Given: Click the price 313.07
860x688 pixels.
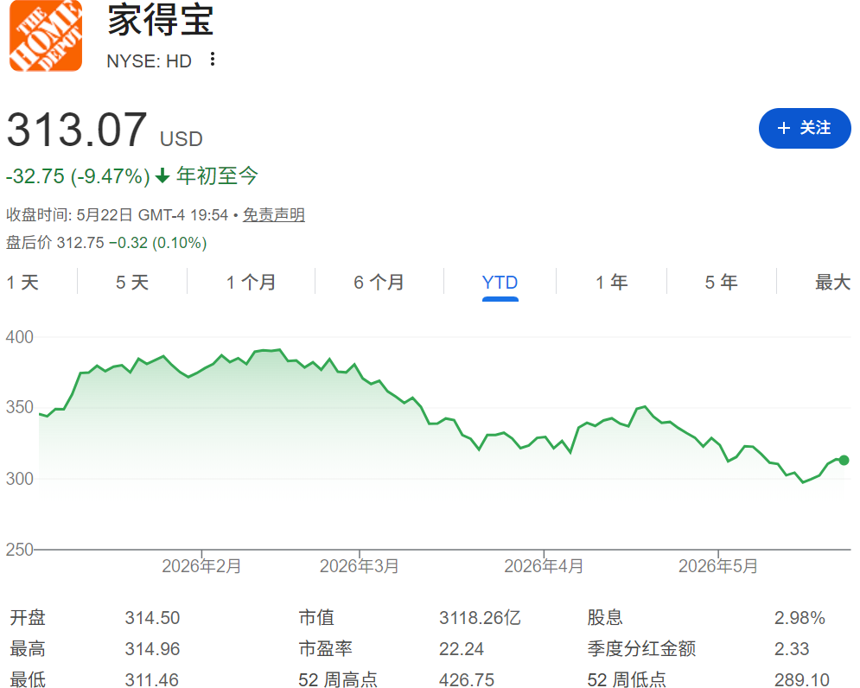Looking at the screenshot, I should tap(77, 130).
